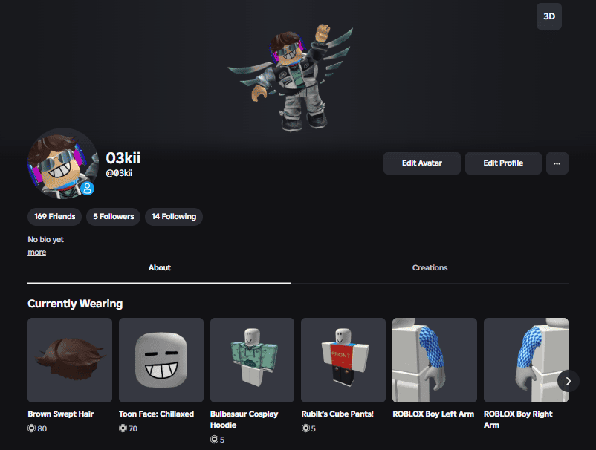596x450 pixels.
Task: Click the ROBLOX Boy Left Arm name
Action: (x=433, y=414)
